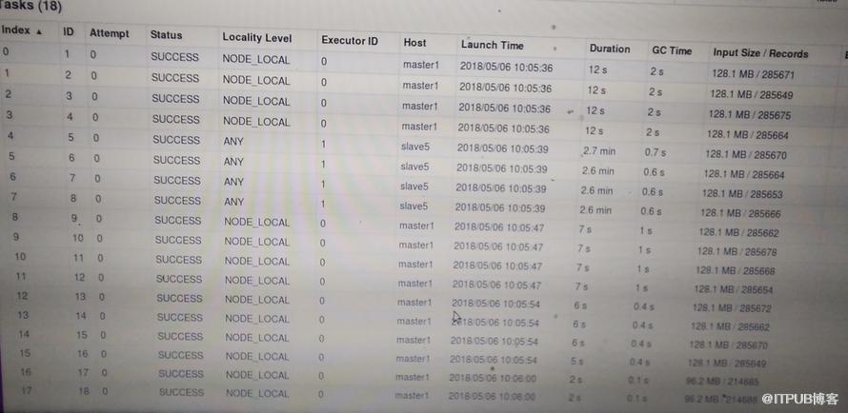The width and height of the screenshot is (848, 413).
Task: Sort by Executor ID column header
Action: pyautogui.click(x=350, y=41)
